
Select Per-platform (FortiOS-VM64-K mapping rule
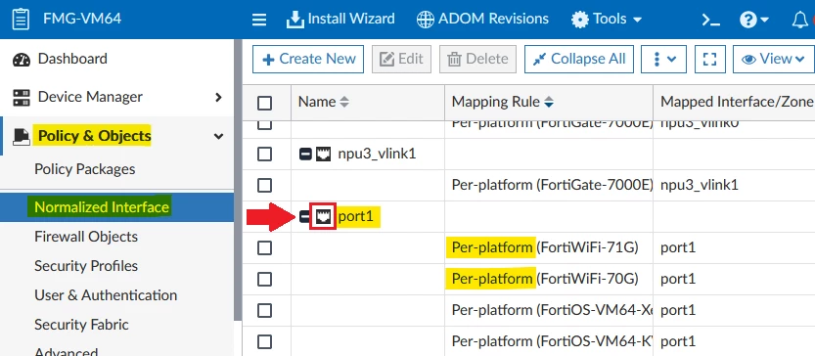tap(552, 341)
